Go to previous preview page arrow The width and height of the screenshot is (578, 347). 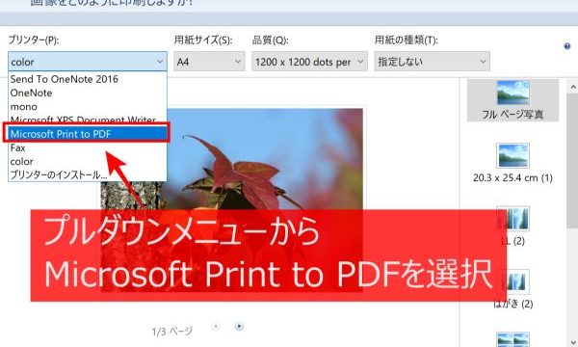[216, 326]
